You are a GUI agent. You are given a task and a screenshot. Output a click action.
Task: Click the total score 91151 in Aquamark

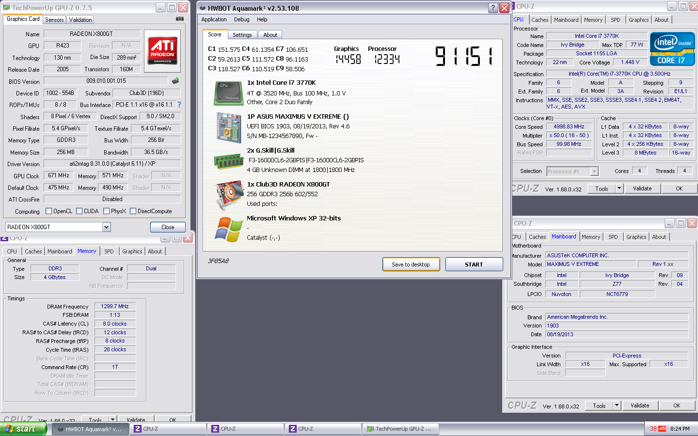coord(463,56)
